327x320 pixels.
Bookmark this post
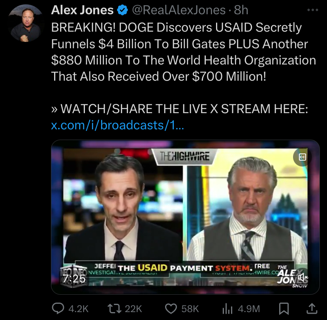coord(284,309)
